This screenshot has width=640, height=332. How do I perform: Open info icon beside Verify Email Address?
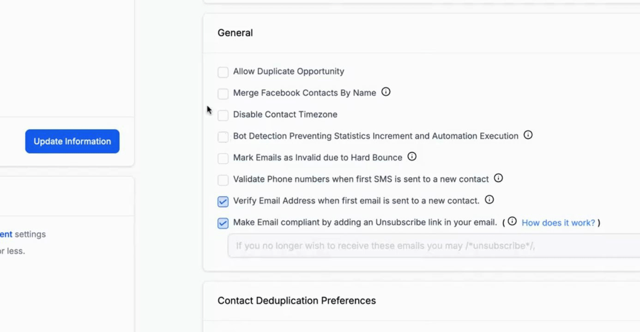489,200
